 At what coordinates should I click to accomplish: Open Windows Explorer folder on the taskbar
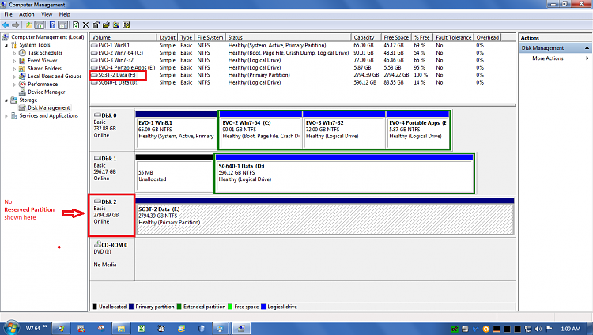pos(121,329)
